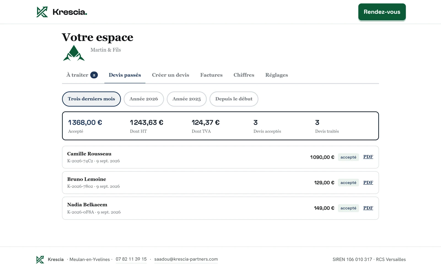Click the Devis traités count label
Screen dimensions: 441x273
click(x=327, y=131)
